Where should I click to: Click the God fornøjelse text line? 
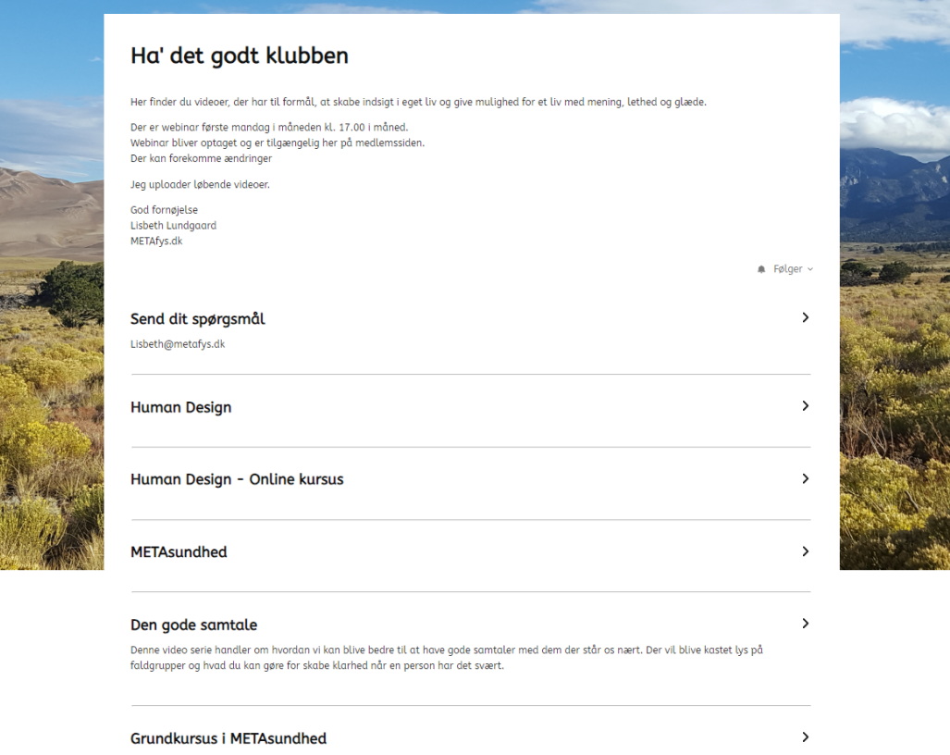[164, 210]
